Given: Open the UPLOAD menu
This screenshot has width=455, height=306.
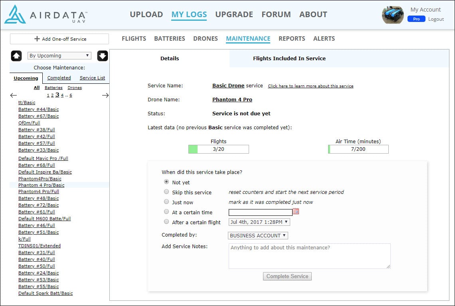Looking at the screenshot, I should coord(146,14).
